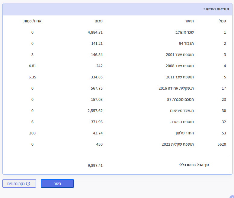The width and height of the screenshot is (234, 198).
Task: Select the ת.שקלית אחידה 2016 row
Action: point(176,88)
